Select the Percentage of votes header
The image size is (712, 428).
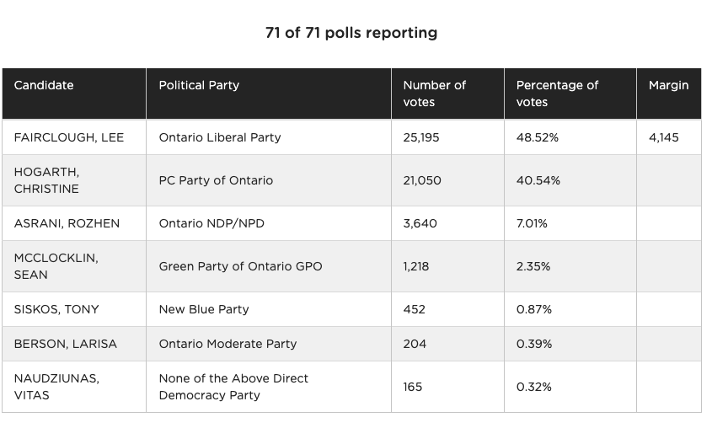(557, 94)
